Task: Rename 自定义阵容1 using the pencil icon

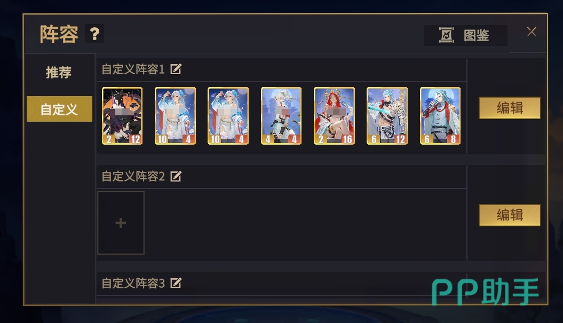Action: [x=176, y=69]
